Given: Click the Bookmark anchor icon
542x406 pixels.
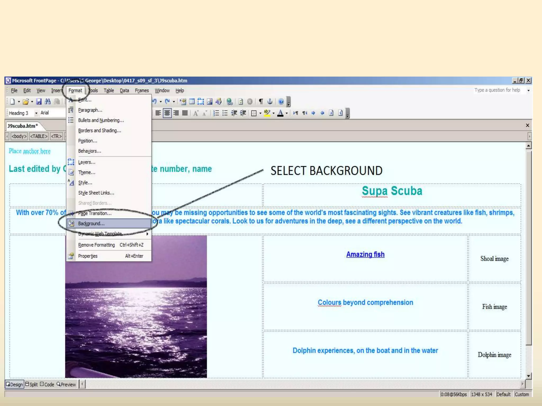Looking at the screenshot, I should click(270, 101).
